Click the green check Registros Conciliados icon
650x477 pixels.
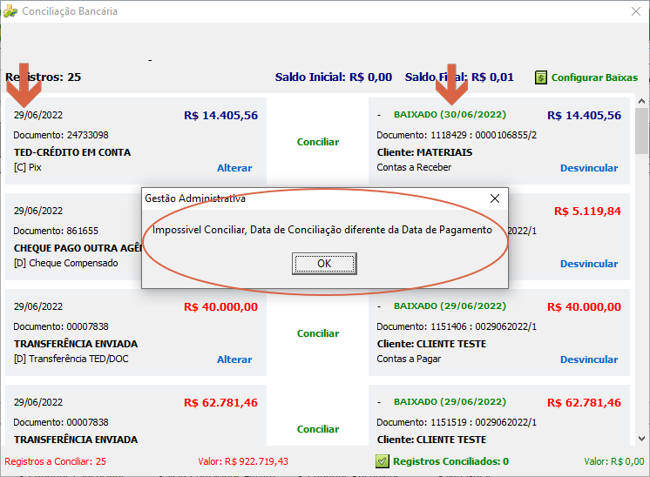[383, 461]
